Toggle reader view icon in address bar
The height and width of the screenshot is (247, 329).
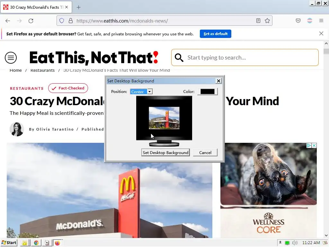pos(258,21)
